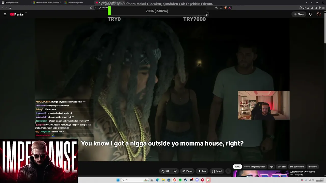Image resolution: width=326 pixels, height=183 pixels.
Task: Open the Brave Shields lion icon
Action: (225, 8)
